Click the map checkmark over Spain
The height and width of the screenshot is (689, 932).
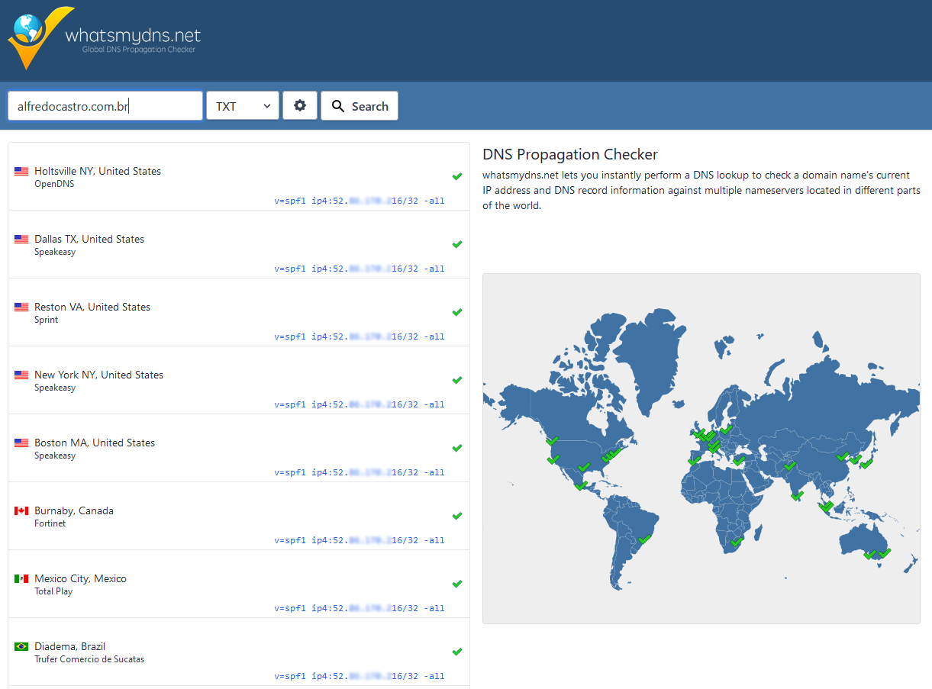coord(694,460)
